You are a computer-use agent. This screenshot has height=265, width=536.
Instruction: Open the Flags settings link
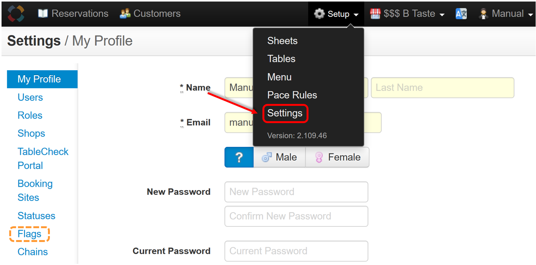30,234
